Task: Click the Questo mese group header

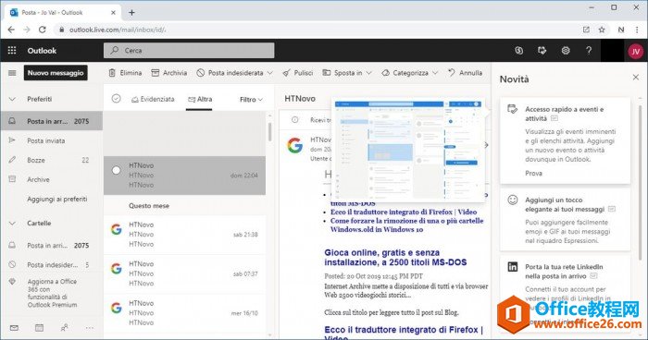Action: (149, 205)
